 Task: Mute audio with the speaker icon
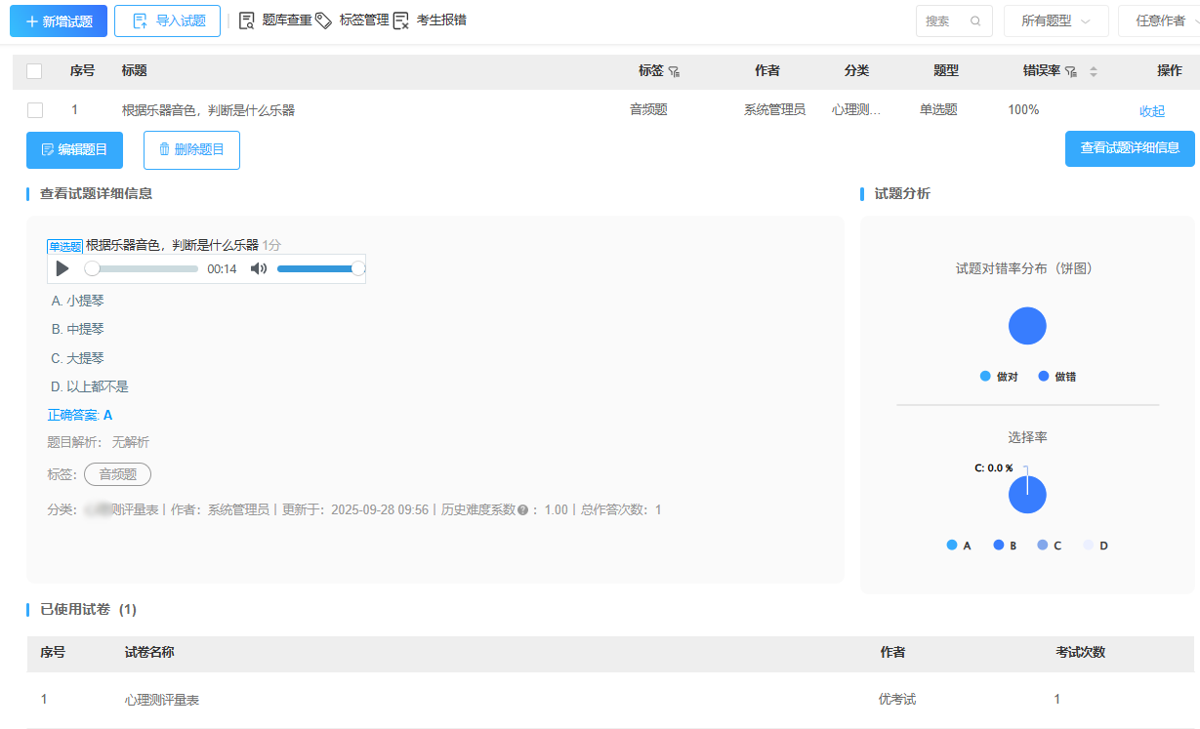coord(258,268)
